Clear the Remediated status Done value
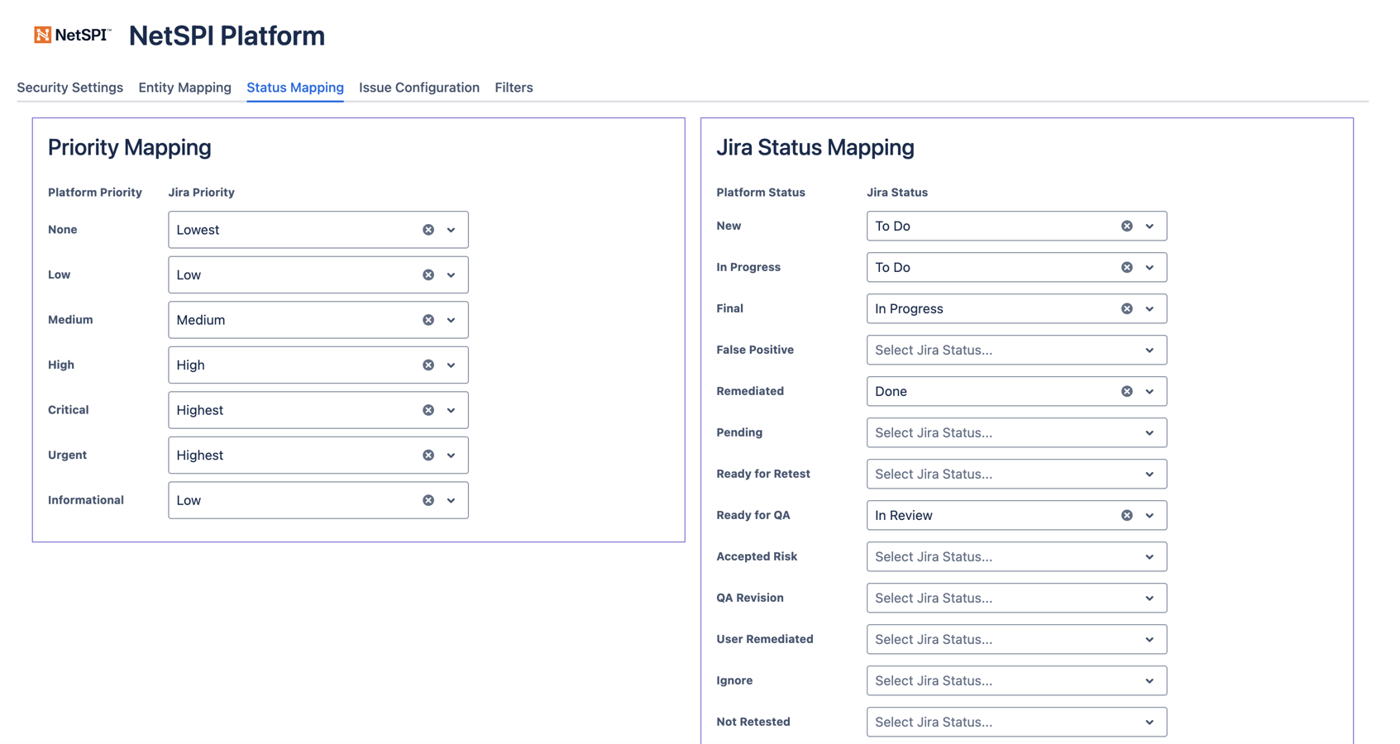Viewport: 1400px width, 744px height. (x=1126, y=391)
